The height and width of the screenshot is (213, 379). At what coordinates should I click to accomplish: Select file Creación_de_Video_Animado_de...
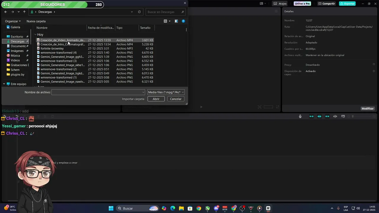tap(95, 40)
